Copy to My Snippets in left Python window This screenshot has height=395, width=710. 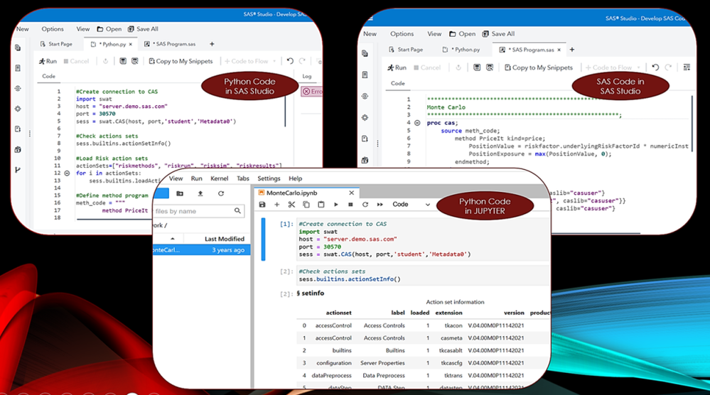181,61
